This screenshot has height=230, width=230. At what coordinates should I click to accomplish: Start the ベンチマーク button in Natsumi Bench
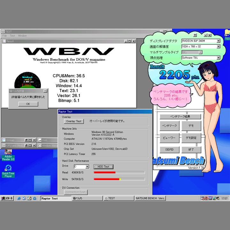point(169,126)
